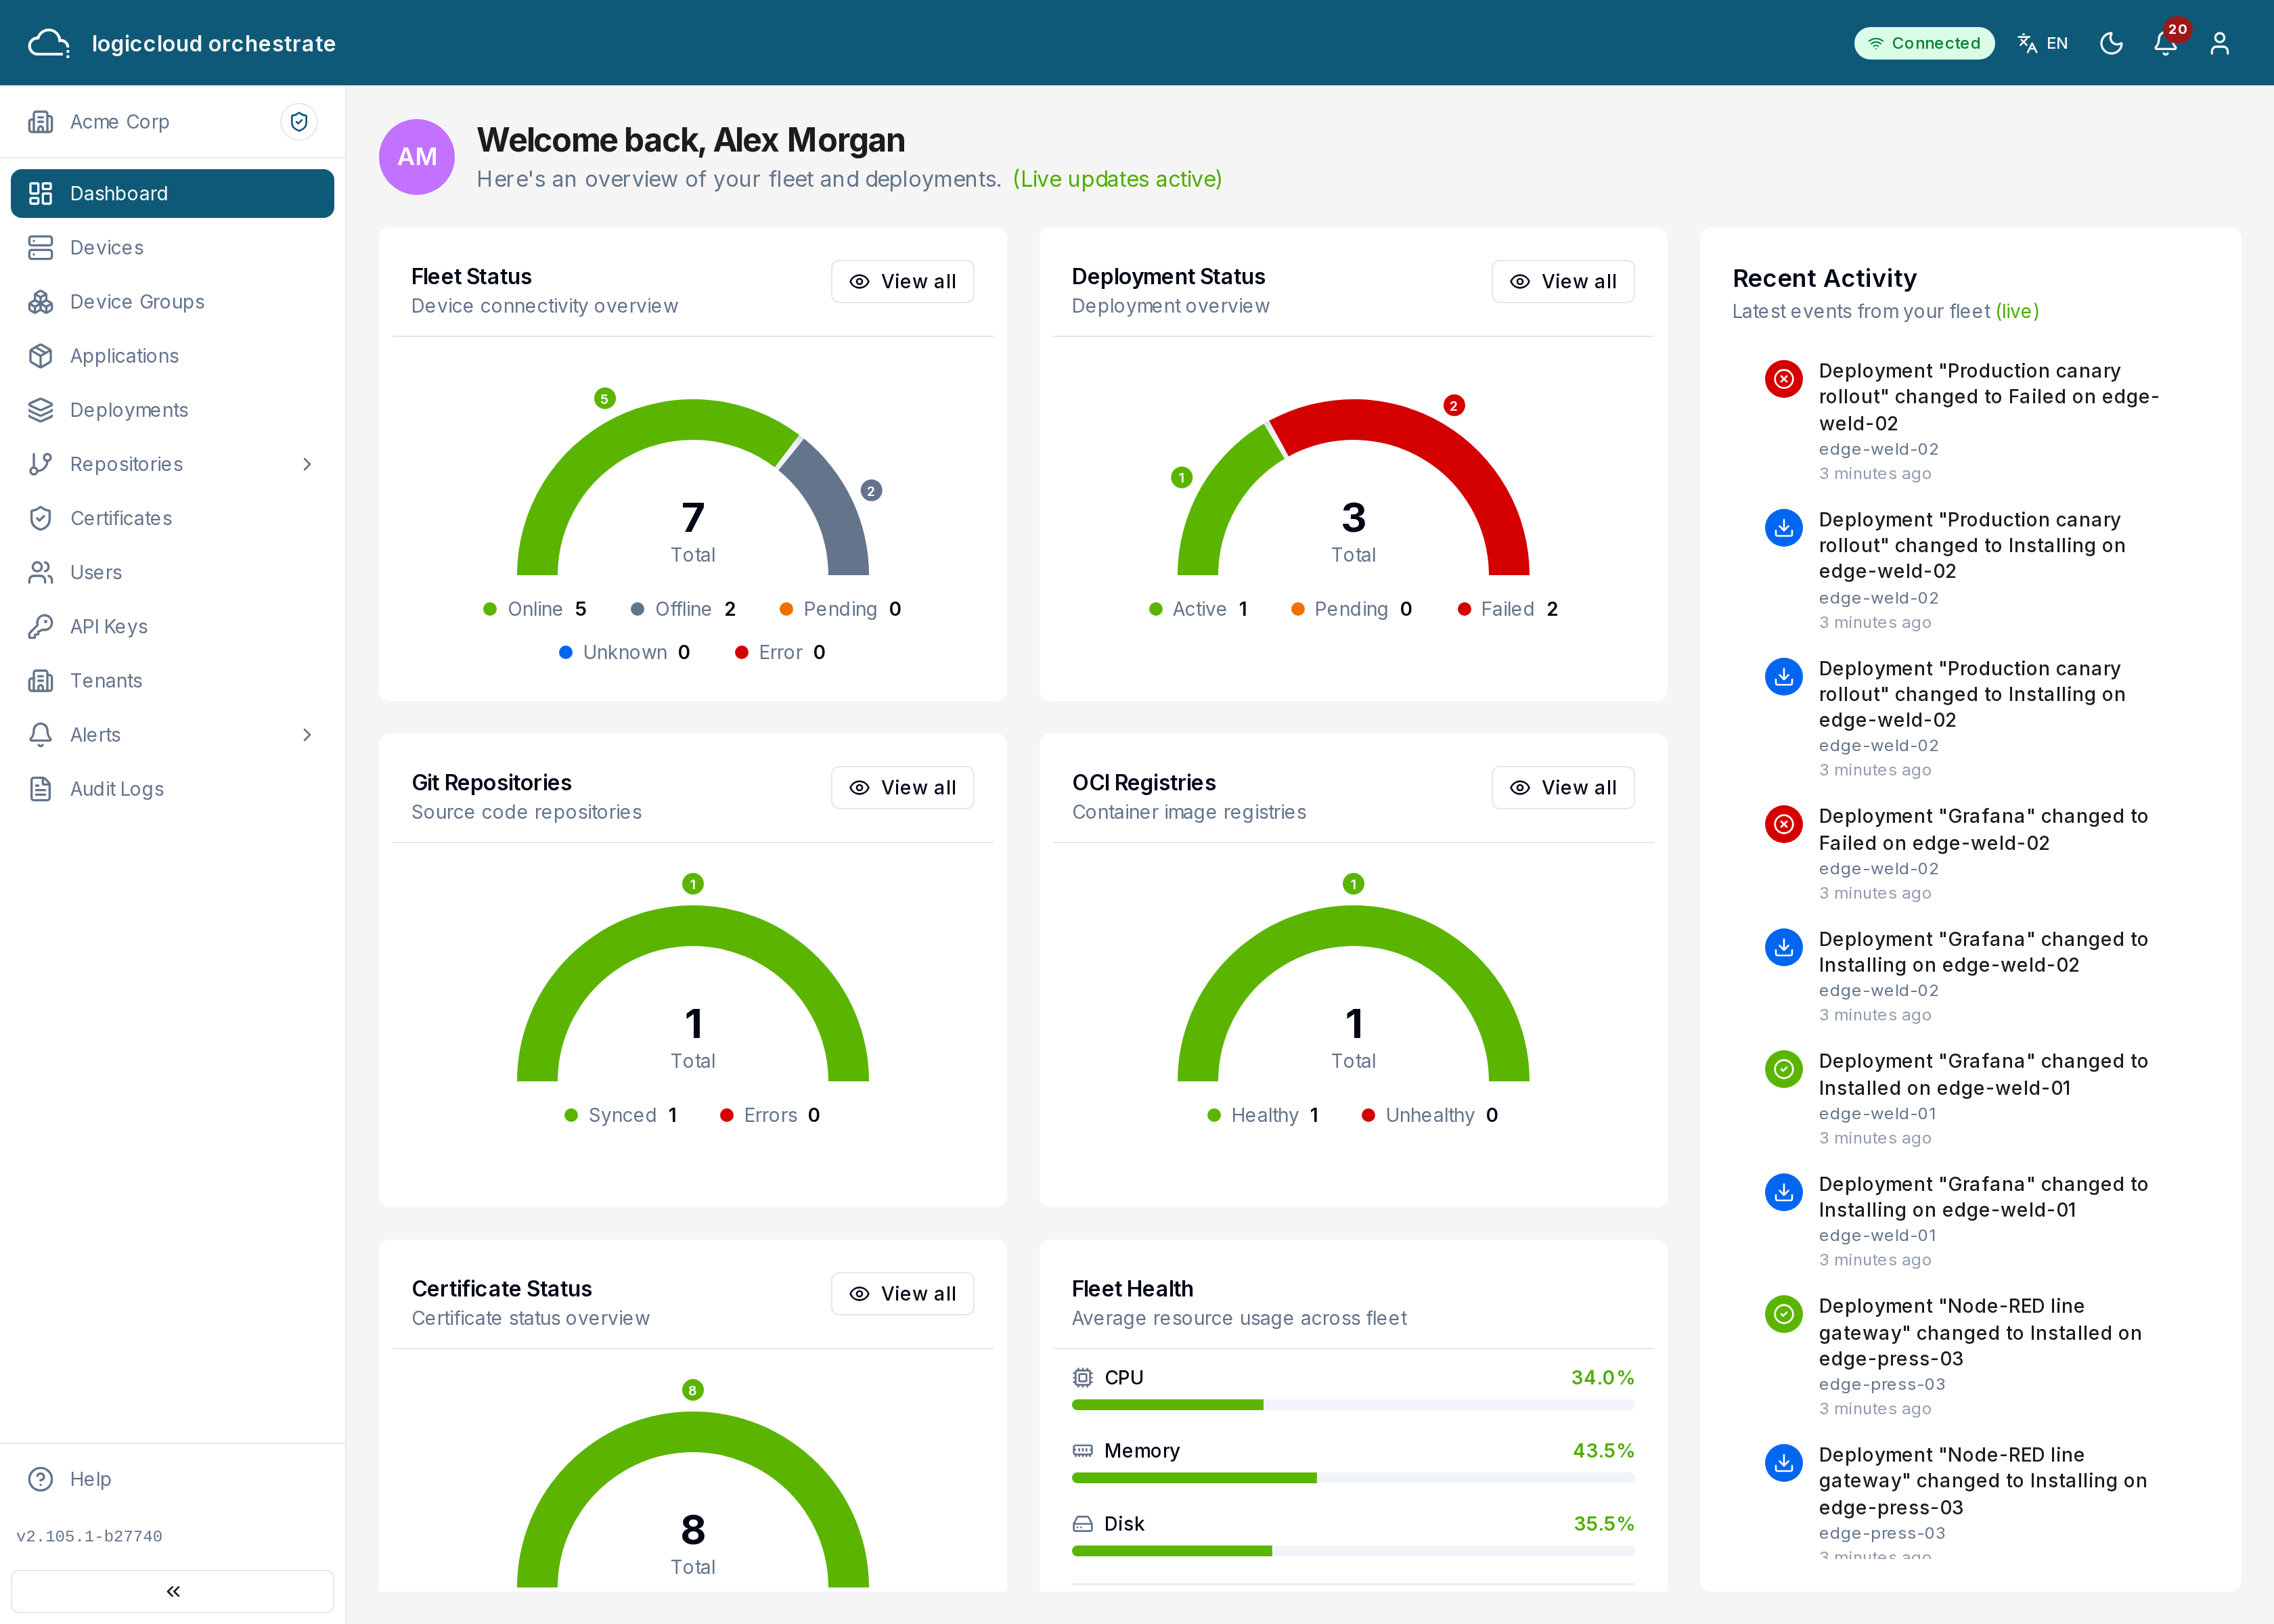Click the Help question-mark icon
Image resolution: width=2274 pixels, height=1624 pixels.
(41, 1479)
